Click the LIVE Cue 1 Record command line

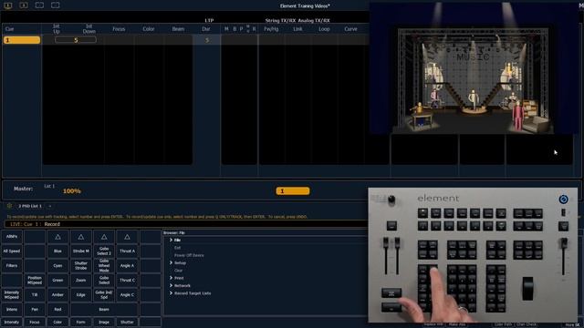point(185,224)
